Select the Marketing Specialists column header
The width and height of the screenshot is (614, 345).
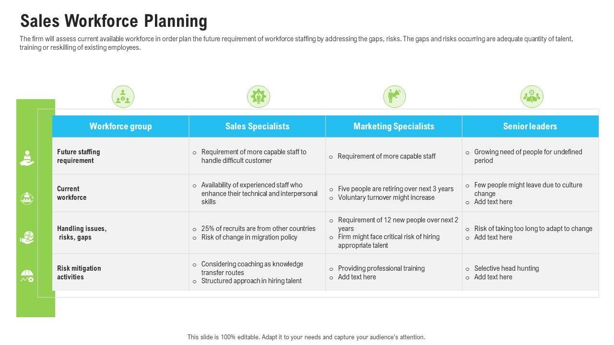[x=394, y=126]
